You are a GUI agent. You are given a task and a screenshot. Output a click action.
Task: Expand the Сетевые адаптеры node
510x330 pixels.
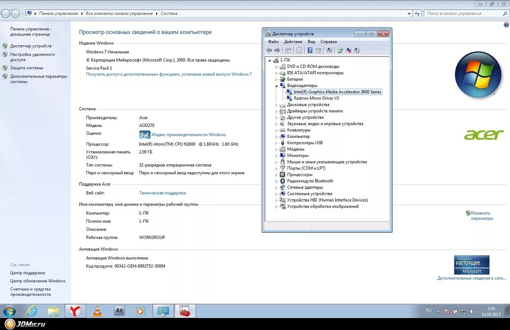[x=276, y=188]
